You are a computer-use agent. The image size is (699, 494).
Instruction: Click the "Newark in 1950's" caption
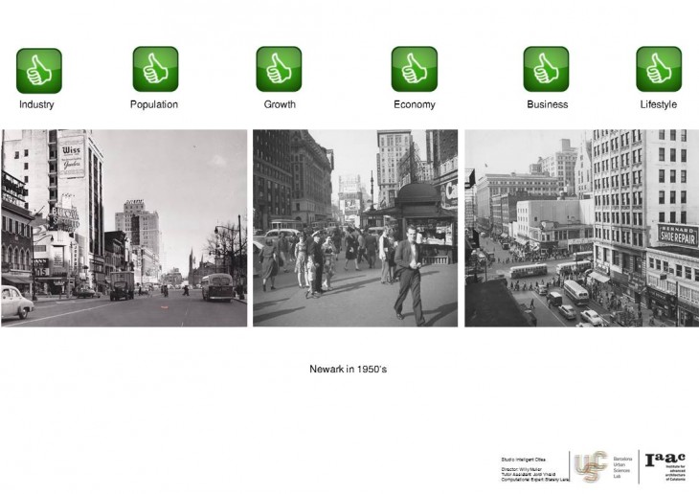click(x=348, y=369)
